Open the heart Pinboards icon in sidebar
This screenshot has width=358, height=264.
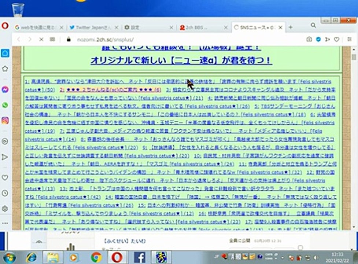pyautogui.click(x=5, y=177)
